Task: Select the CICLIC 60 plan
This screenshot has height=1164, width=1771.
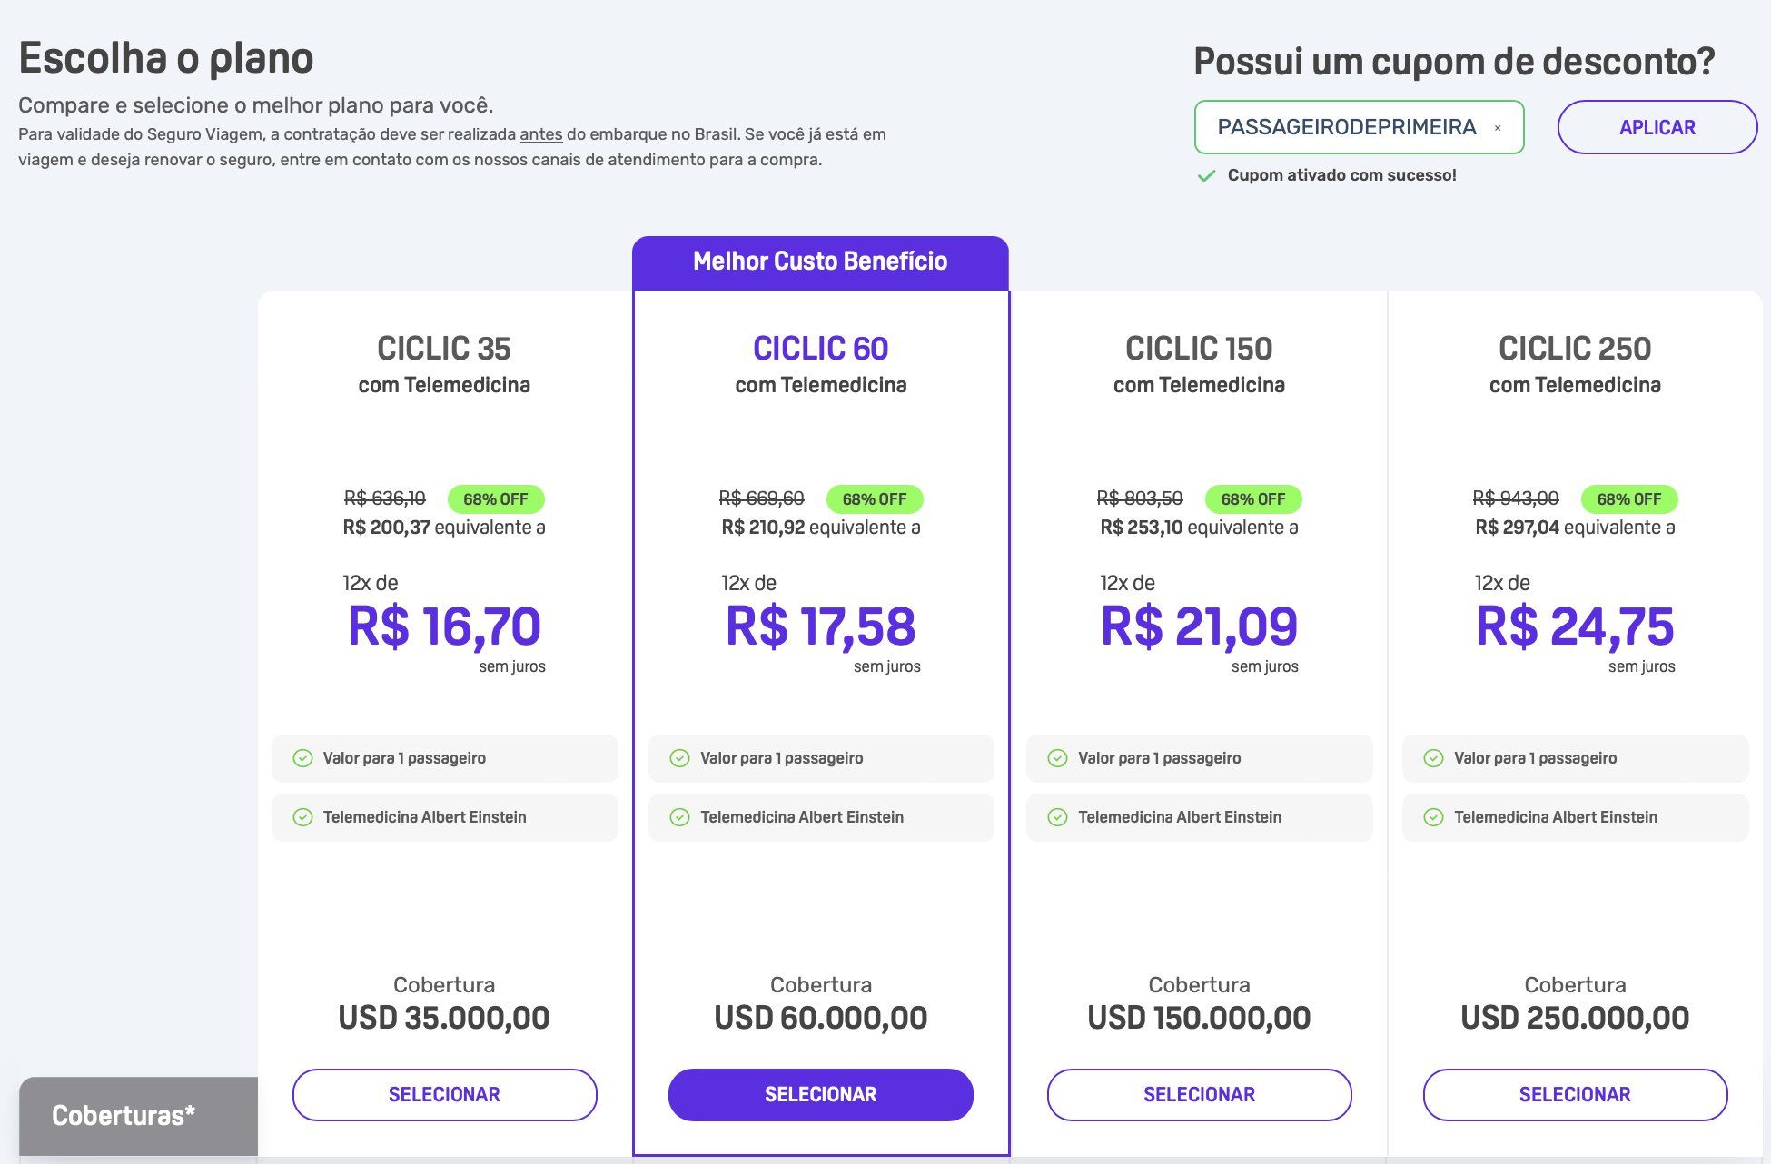Action: pos(821,1095)
